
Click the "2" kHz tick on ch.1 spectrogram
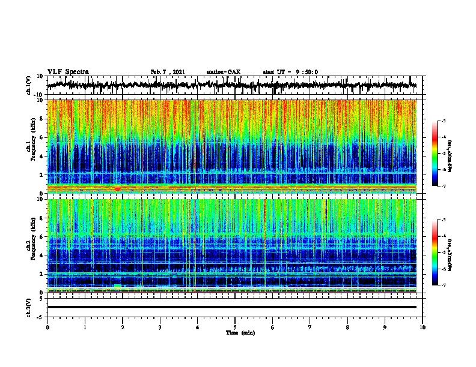pyautogui.click(x=41, y=175)
